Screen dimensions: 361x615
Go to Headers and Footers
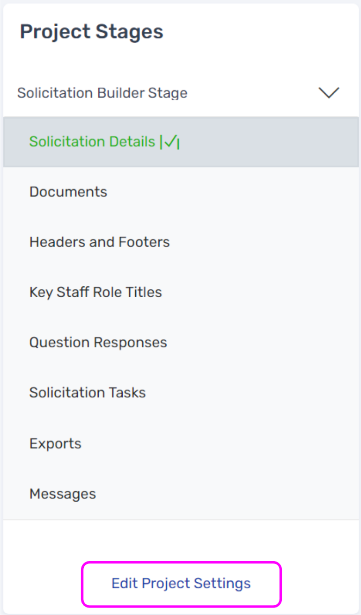99,242
